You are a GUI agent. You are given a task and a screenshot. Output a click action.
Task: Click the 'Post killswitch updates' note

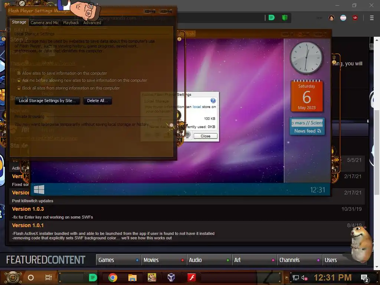pyautogui.click(x=33, y=201)
